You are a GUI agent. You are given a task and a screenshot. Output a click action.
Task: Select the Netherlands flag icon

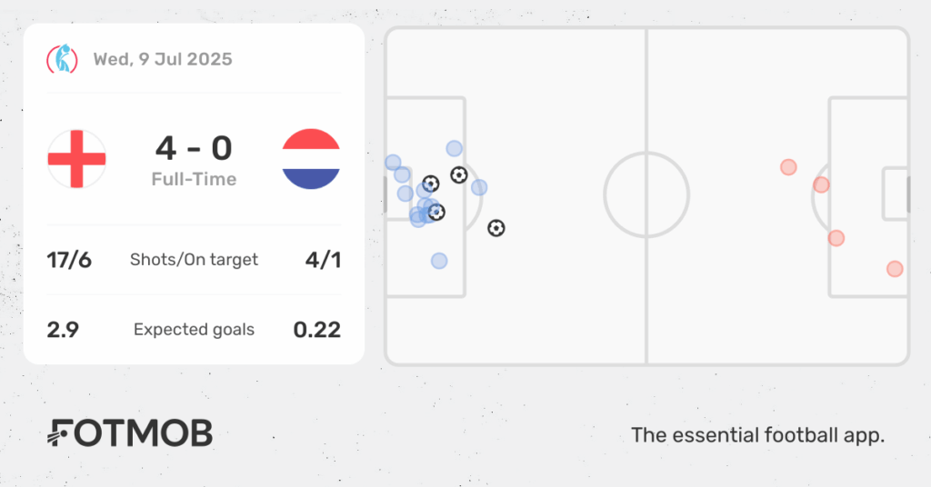click(x=311, y=159)
